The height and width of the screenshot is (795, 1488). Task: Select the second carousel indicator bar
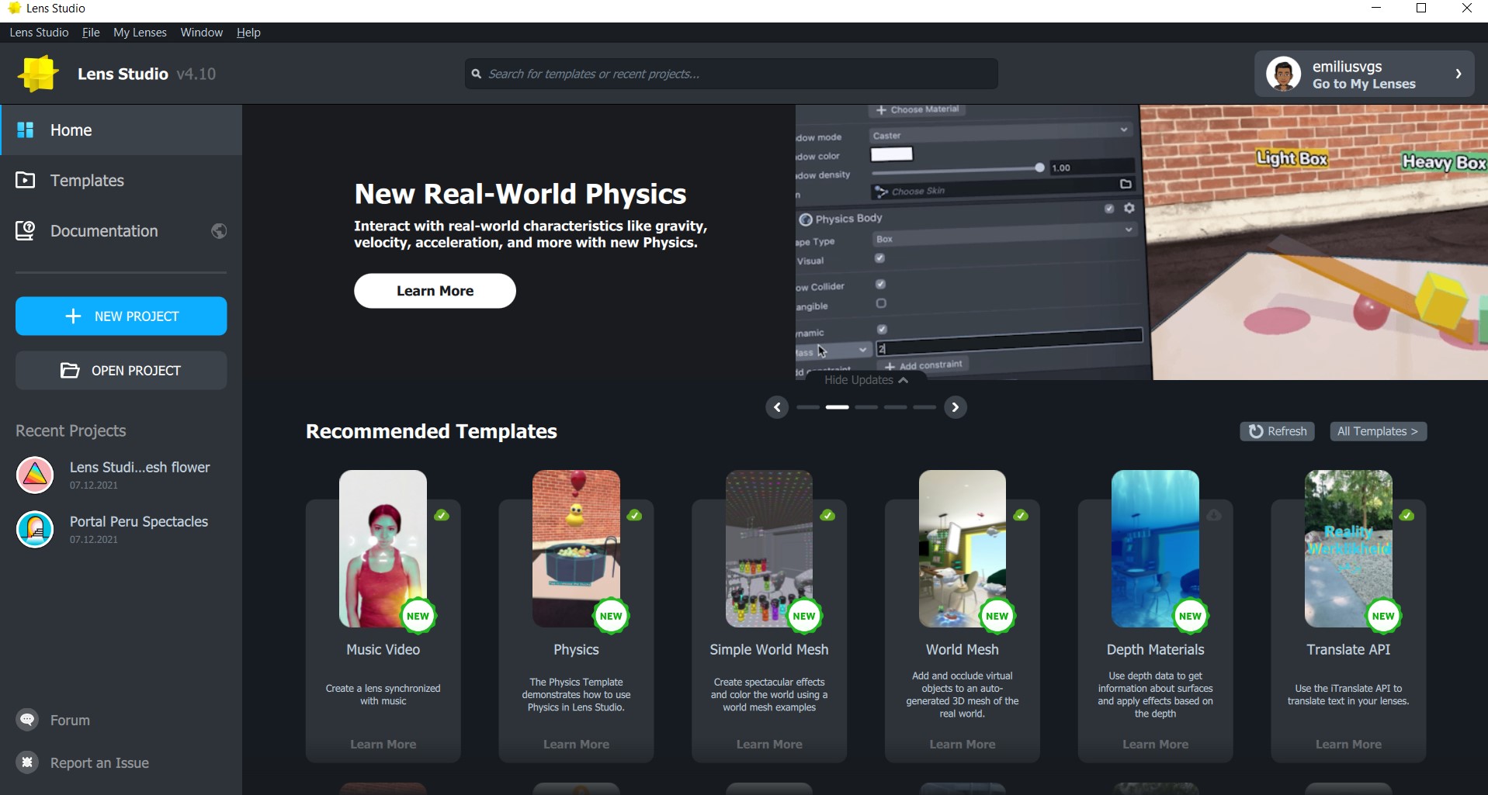[x=837, y=407]
